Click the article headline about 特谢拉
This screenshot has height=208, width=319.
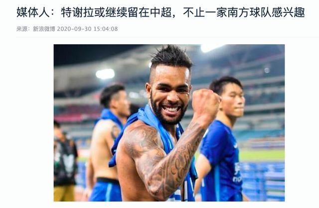(160, 12)
